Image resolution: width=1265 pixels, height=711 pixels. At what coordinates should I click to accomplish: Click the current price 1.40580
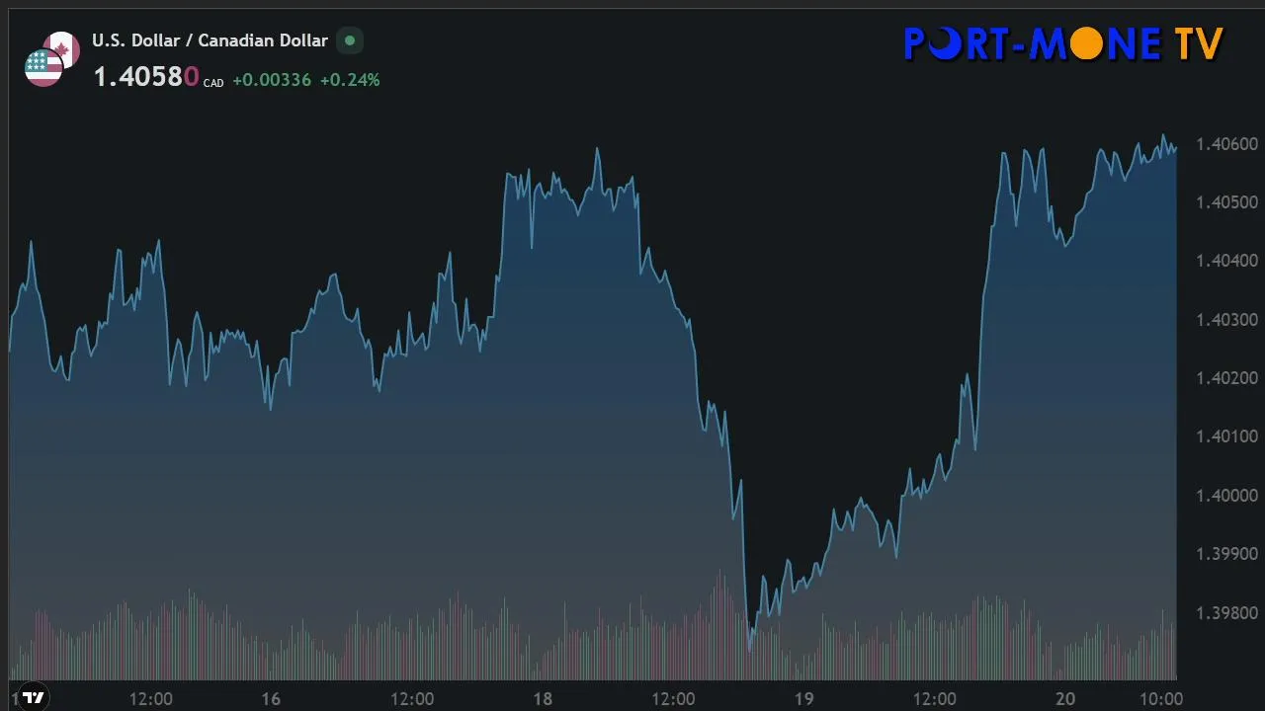point(146,77)
